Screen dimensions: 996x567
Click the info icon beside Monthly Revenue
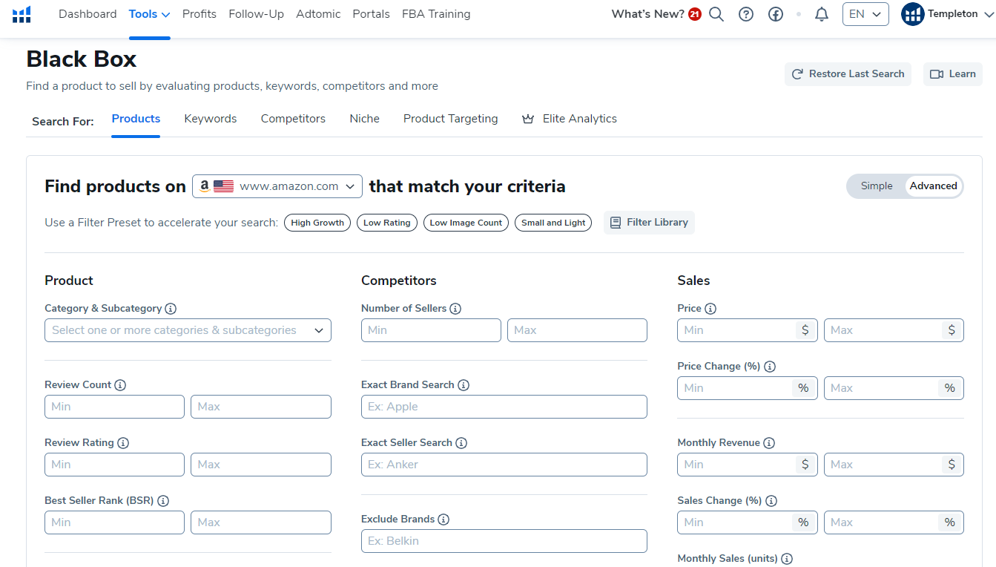pos(769,443)
